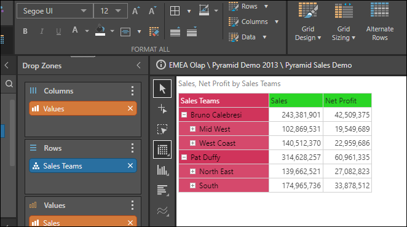Click the decrease row height icon
This screenshot has height=227, width=407.
[x=192, y=32]
